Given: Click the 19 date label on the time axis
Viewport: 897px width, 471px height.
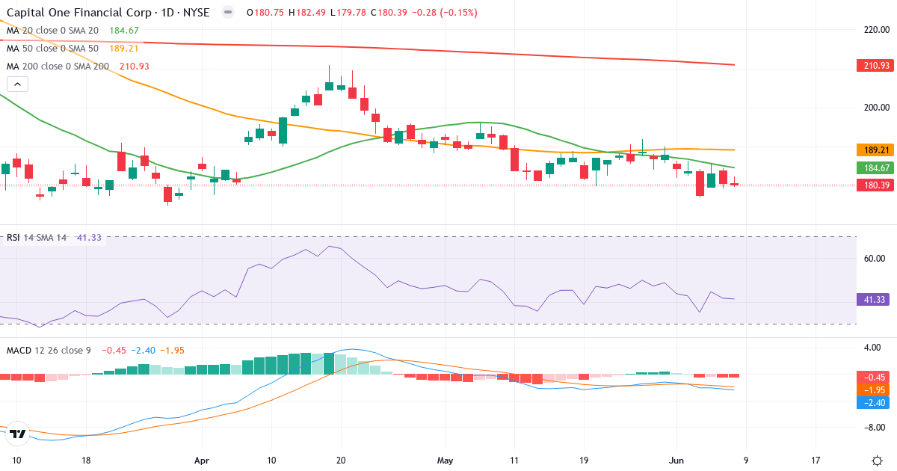Looking at the screenshot, I should (584, 461).
